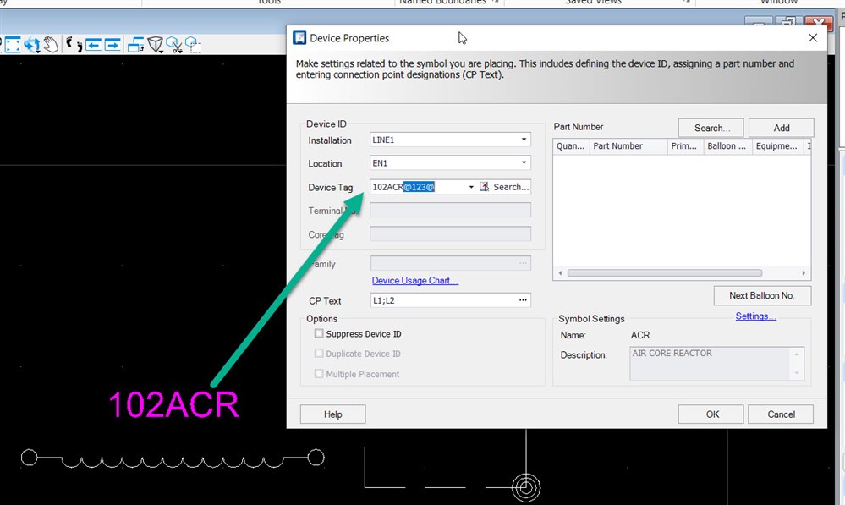Viewport: 845px width, 505px height.
Task: Select the Clip Mask tool
Action: click(192, 45)
